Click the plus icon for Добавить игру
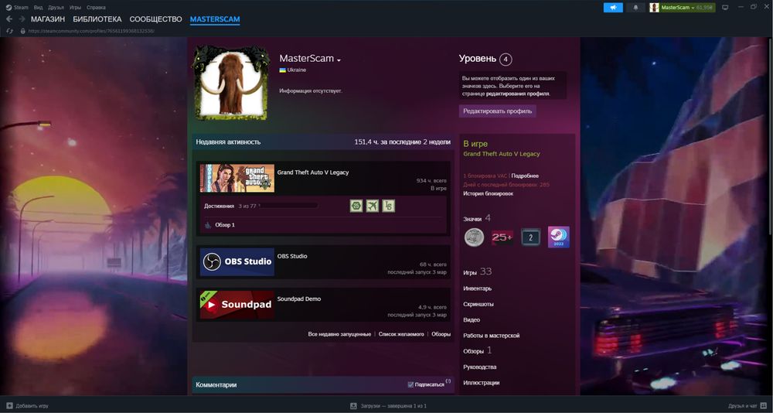Image resolution: width=773 pixels, height=413 pixels. coord(9,405)
